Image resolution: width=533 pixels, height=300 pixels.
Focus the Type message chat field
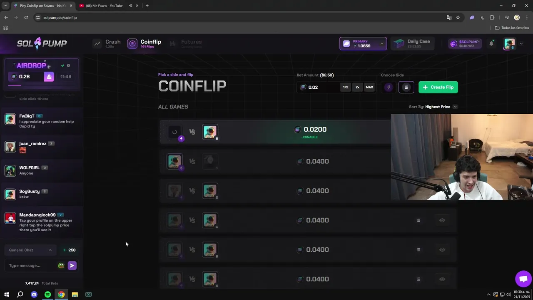pos(31,265)
